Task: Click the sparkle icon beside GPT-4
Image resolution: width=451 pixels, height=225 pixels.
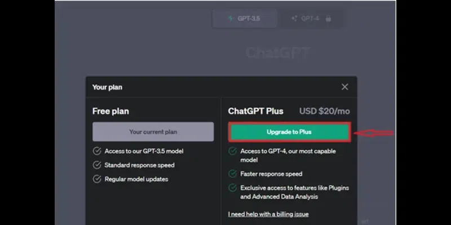Action: point(294,19)
